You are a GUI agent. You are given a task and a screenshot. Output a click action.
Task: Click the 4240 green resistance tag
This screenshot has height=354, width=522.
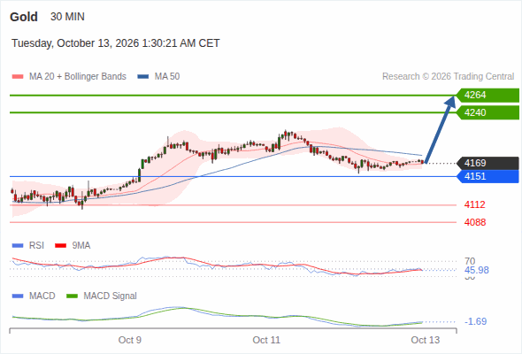coord(487,112)
